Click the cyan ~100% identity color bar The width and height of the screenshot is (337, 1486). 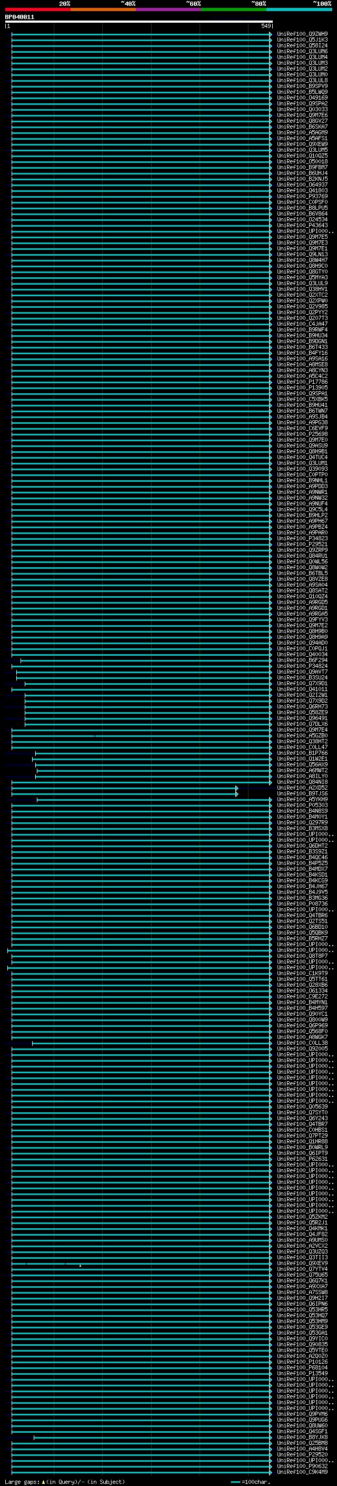[x=300, y=9]
